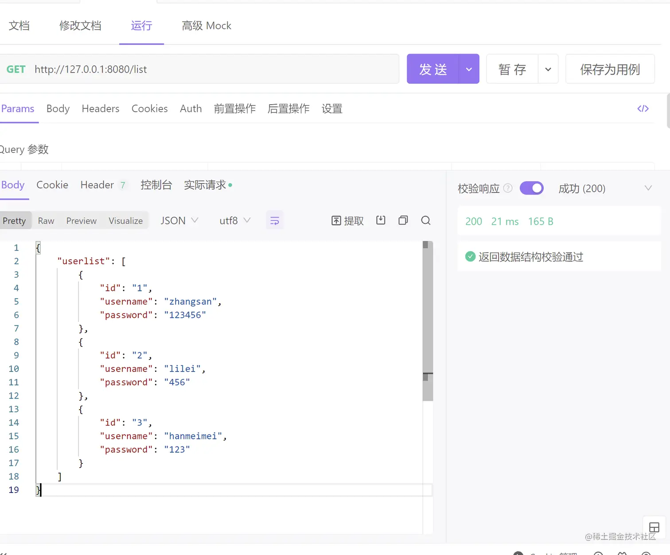Image resolution: width=670 pixels, height=555 pixels.
Task: Open search in response body
Action: (x=426, y=220)
